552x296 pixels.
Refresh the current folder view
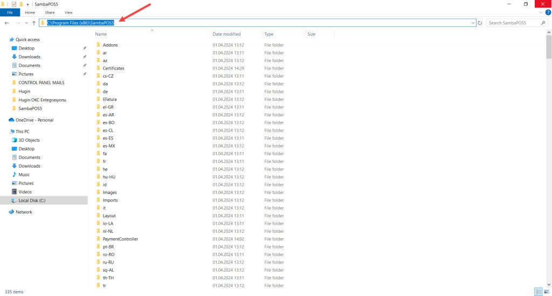click(480, 23)
